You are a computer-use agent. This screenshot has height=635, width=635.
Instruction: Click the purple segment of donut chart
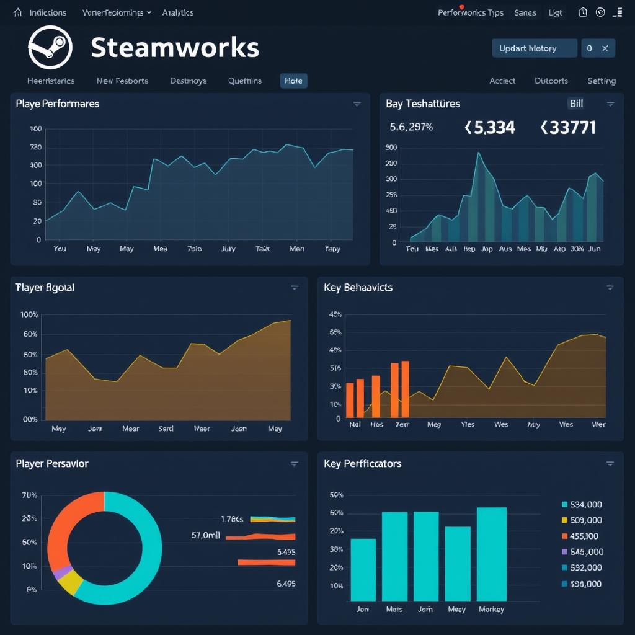[62, 572]
